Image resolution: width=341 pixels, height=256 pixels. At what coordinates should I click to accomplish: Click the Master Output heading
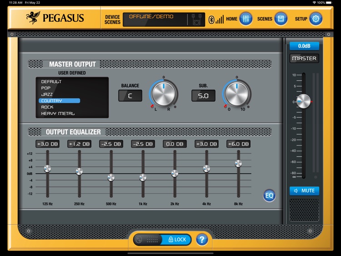[x=72, y=64]
